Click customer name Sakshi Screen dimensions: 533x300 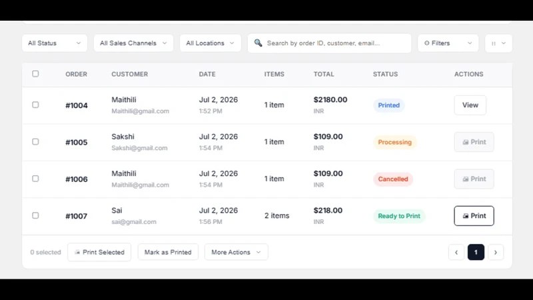(x=123, y=137)
